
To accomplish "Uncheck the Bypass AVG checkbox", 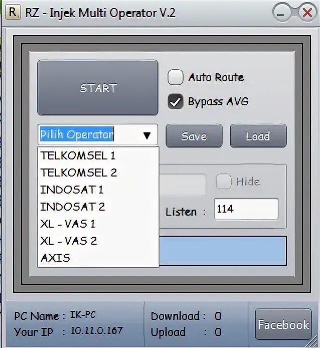I will click(176, 101).
